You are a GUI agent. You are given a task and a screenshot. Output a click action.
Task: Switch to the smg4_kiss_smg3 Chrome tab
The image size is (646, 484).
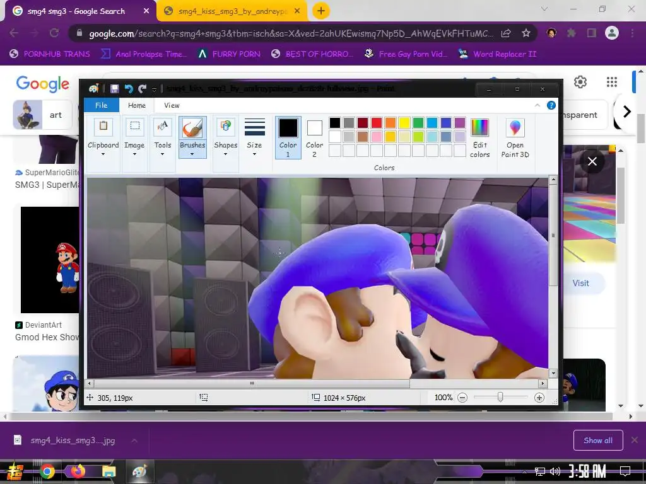pyautogui.click(x=232, y=11)
